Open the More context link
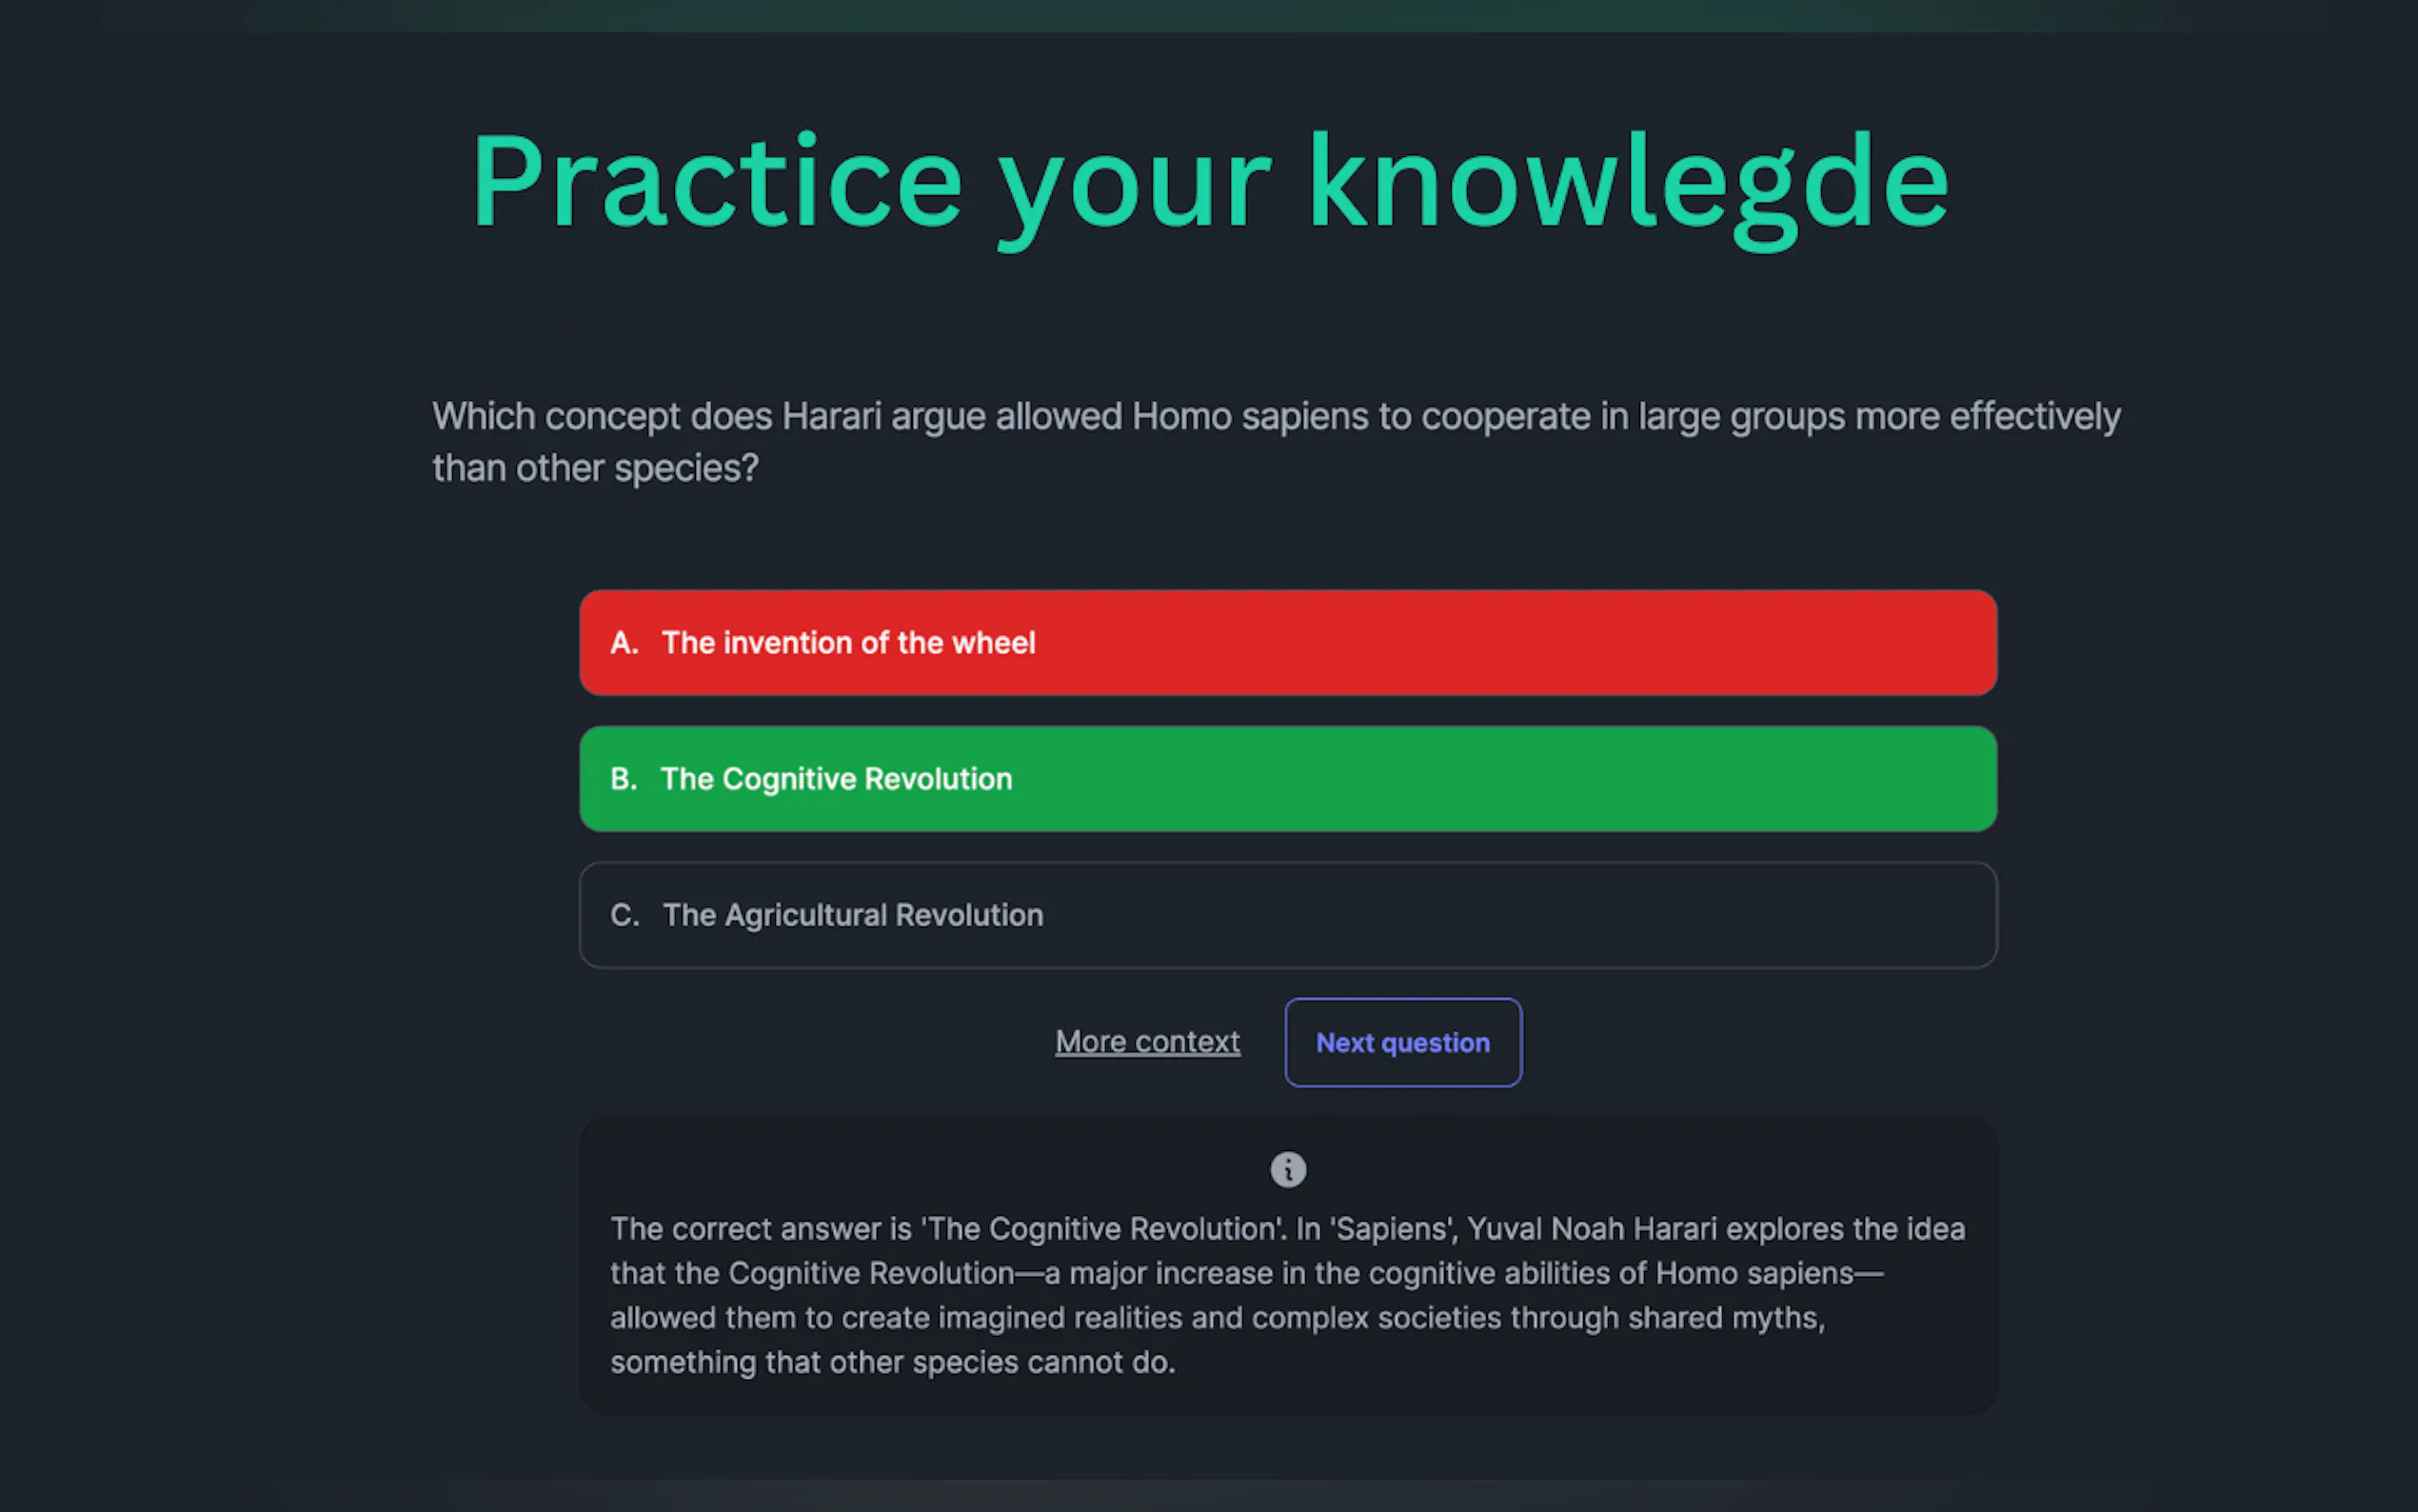2418x1512 pixels. click(1146, 1042)
